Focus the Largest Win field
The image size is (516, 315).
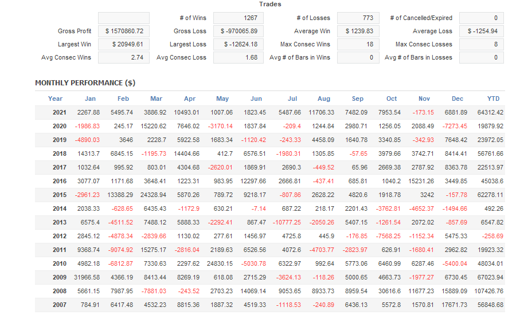124,44
